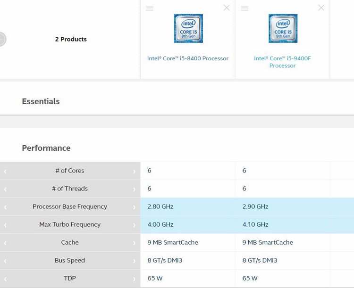Click the Core i5 8th Gen badge image
Screen dimensions: 354x288
point(188,28)
